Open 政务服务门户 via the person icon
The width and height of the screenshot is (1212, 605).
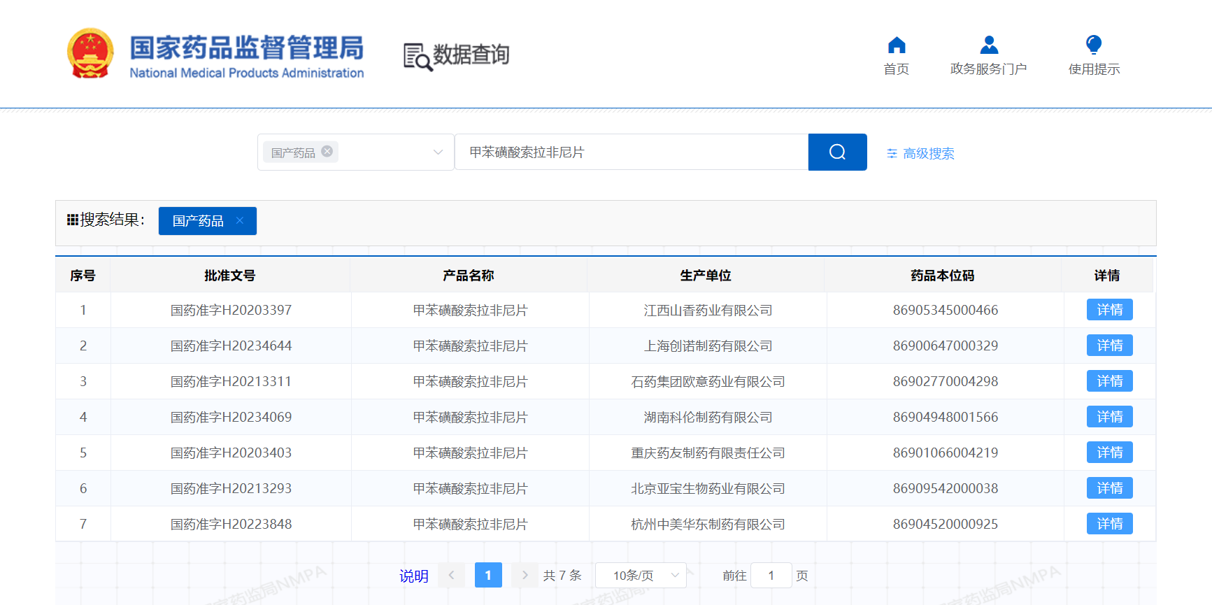(x=989, y=45)
